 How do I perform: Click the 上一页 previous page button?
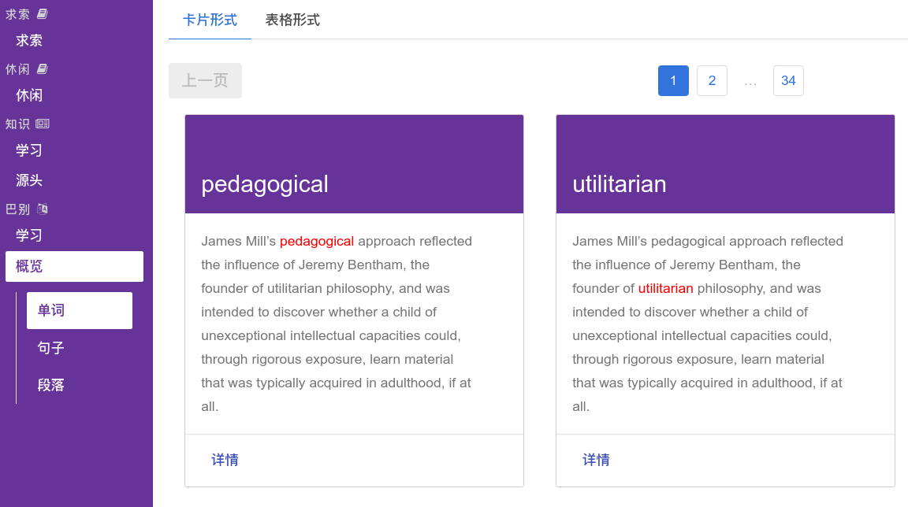(205, 80)
